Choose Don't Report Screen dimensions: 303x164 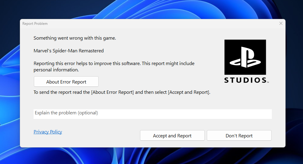click(x=239, y=135)
